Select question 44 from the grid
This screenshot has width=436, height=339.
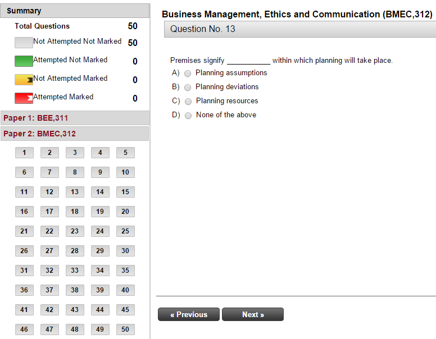(x=100, y=310)
